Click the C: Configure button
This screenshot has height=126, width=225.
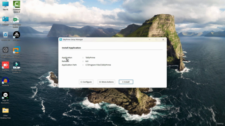tap(86, 82)
